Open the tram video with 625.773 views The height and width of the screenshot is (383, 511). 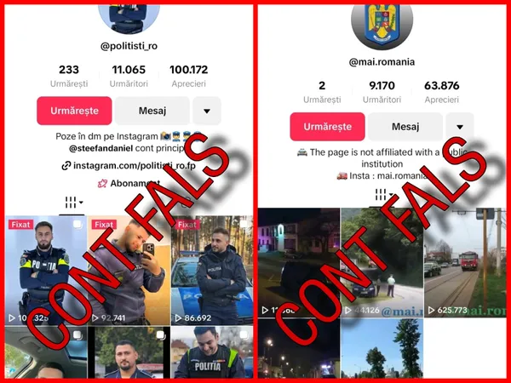[465, 262]
